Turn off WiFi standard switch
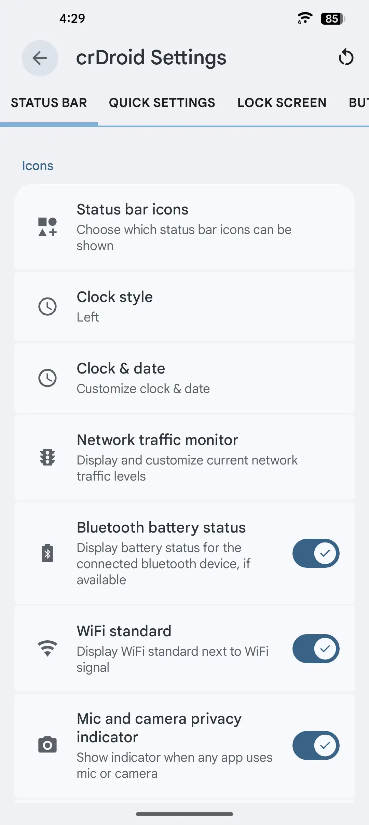The height and width of the screenshot is (825, 369). coord(316,649)
